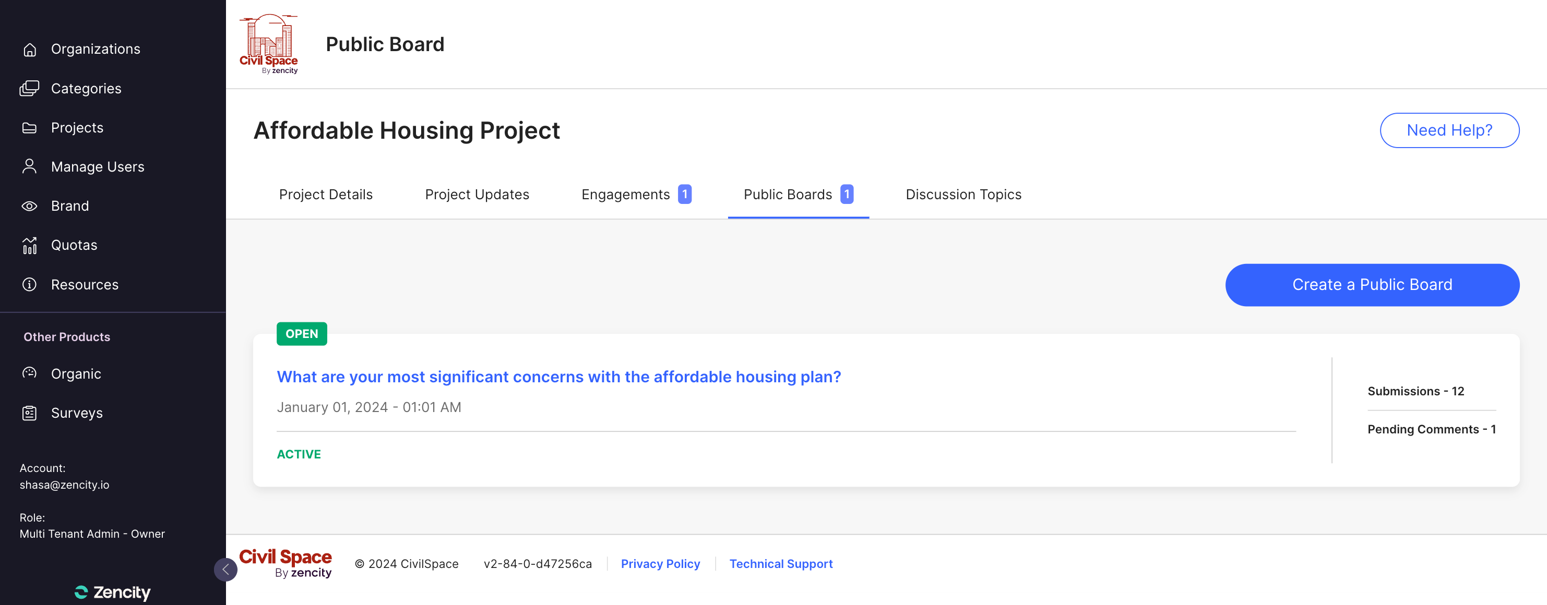Open Organizations from the sidebar

(x=30, y=49)
